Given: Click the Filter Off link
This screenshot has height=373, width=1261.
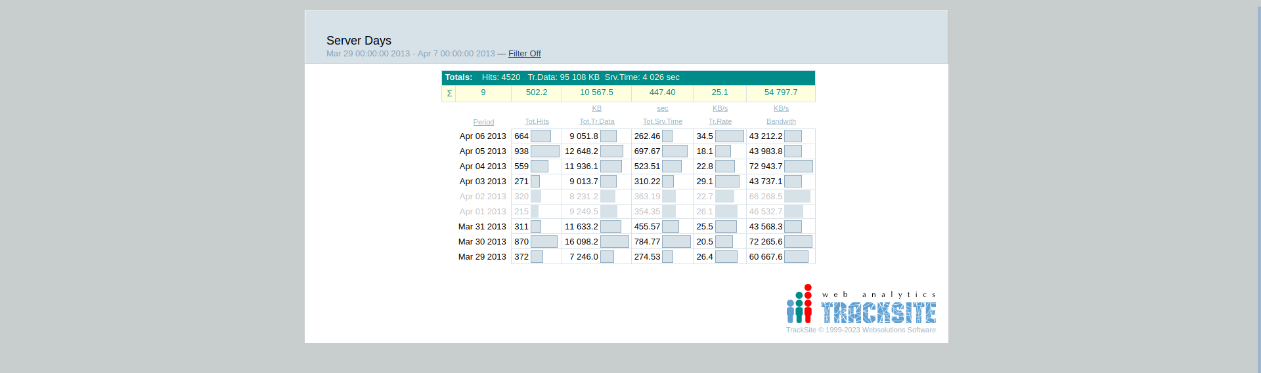Looking at the screenshot, I should coord(524,54).
